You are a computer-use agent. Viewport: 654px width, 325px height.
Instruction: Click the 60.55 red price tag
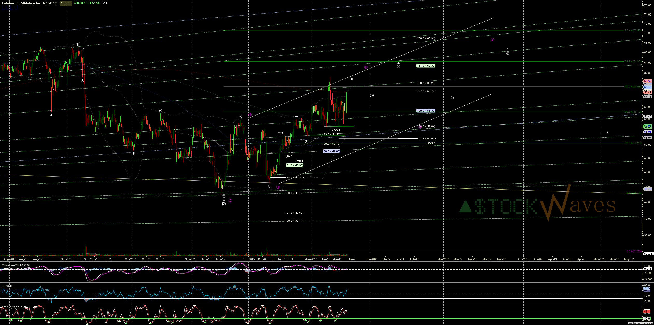click(x=648, y=81)
